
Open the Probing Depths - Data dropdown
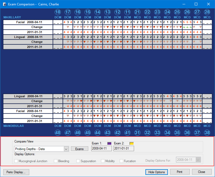coord(66,149)
